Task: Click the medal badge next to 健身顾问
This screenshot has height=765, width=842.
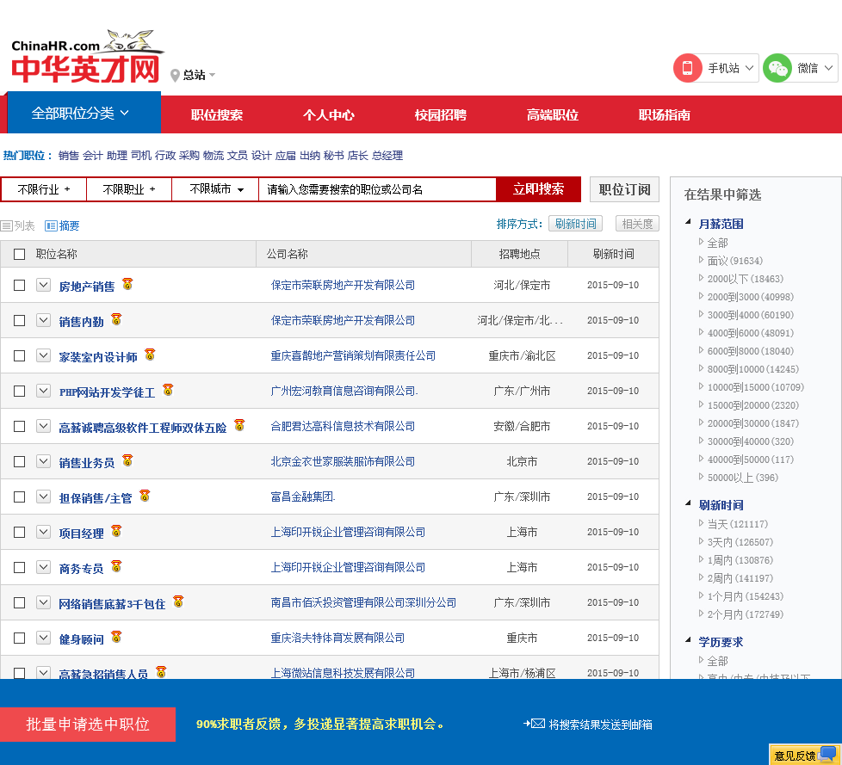Action: (x=116, y=637)
